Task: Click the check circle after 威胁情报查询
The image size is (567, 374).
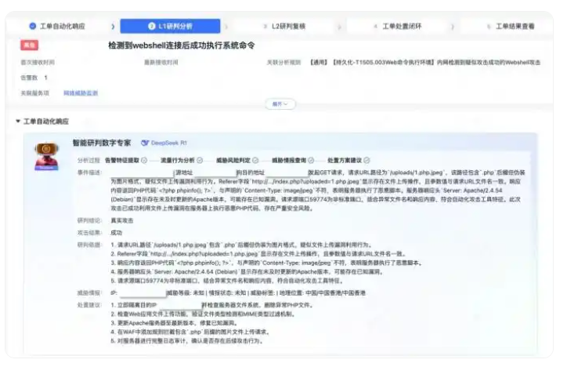Action: pyautogui.click(x=311, y=161)
